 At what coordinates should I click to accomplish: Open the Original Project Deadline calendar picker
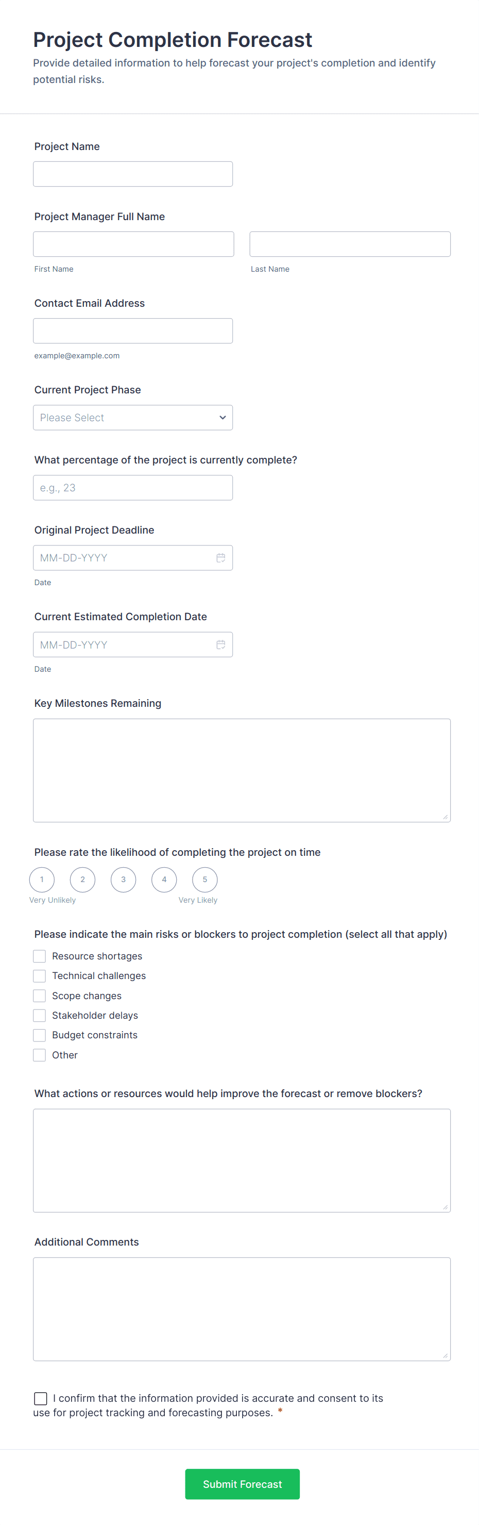click(221, 557)
